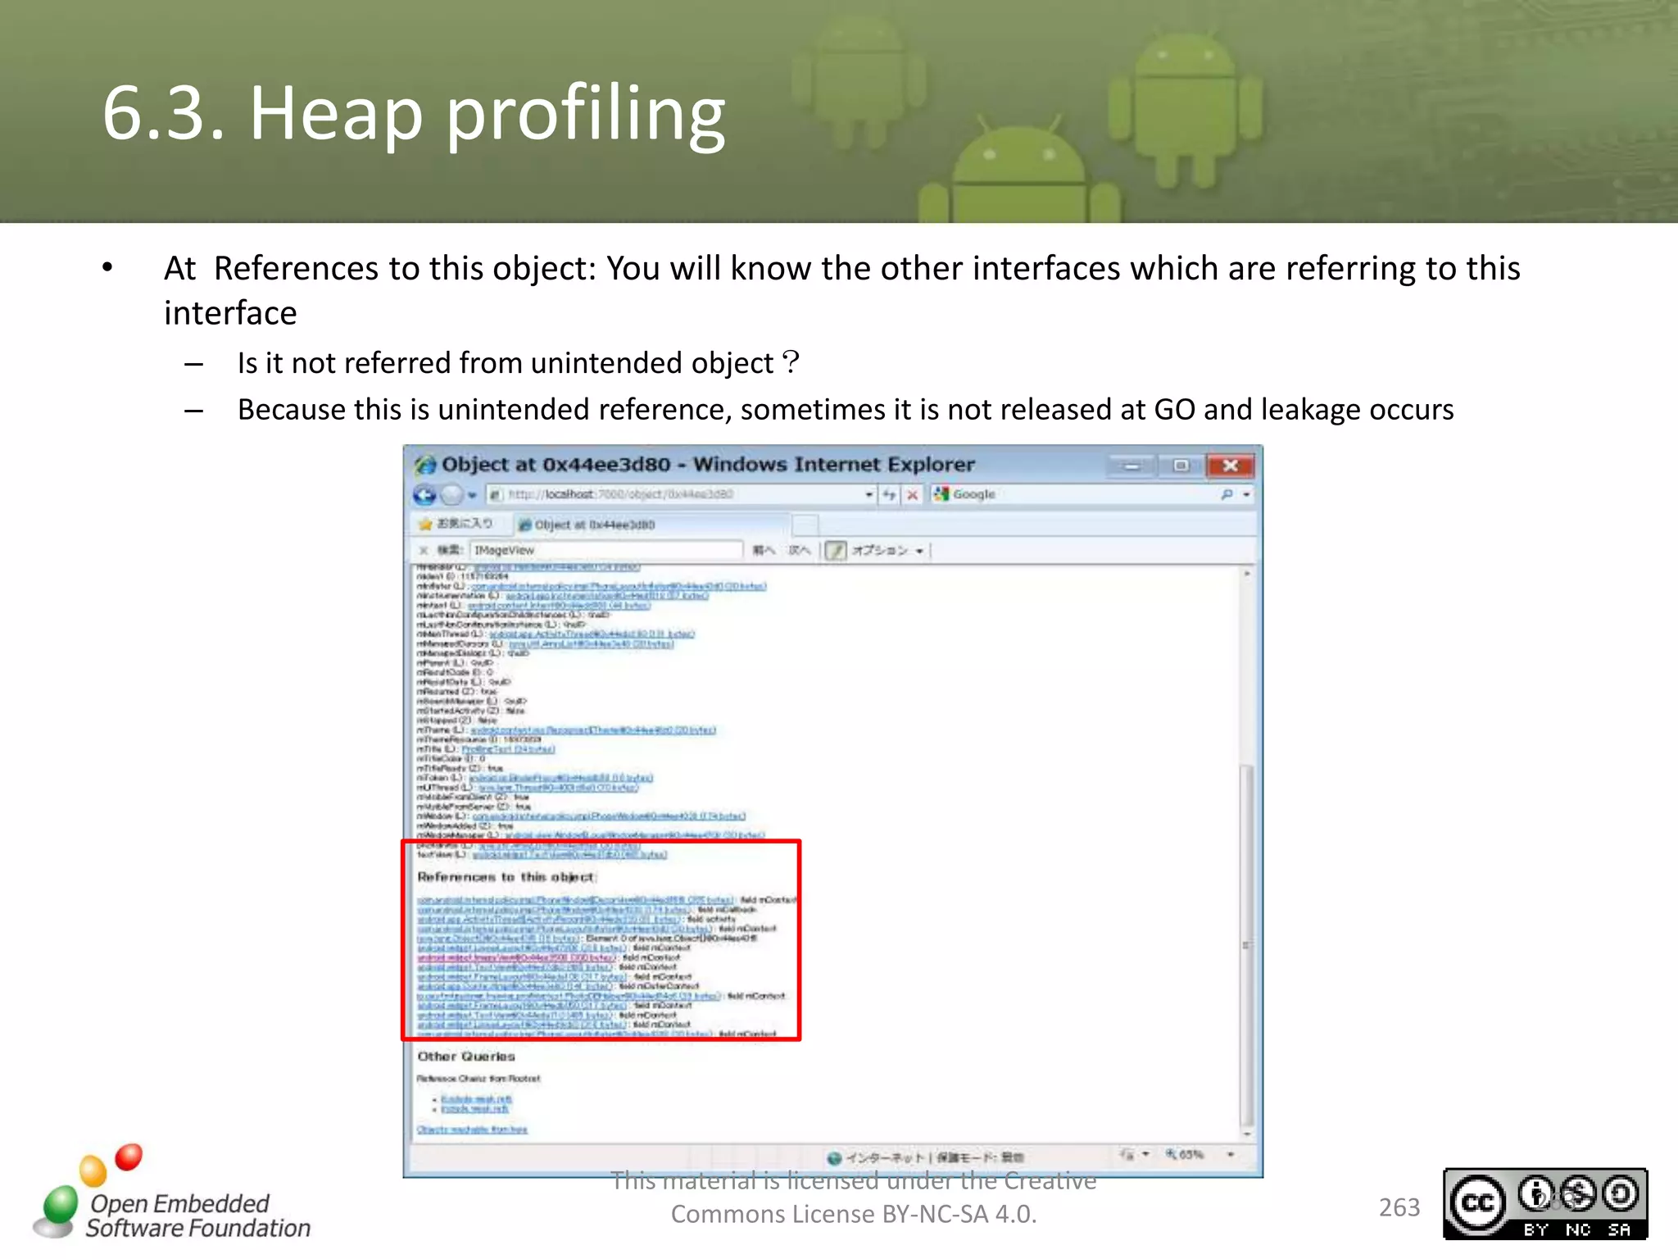Toggle the highlight matches pen icon
The image size is (1678, 1259).
pos(834,550)
